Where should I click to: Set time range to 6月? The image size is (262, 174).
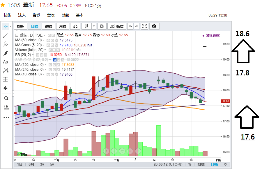point(31,164)
